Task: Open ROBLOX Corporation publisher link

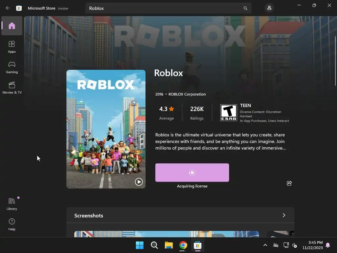Action: [x=187, y=94]
